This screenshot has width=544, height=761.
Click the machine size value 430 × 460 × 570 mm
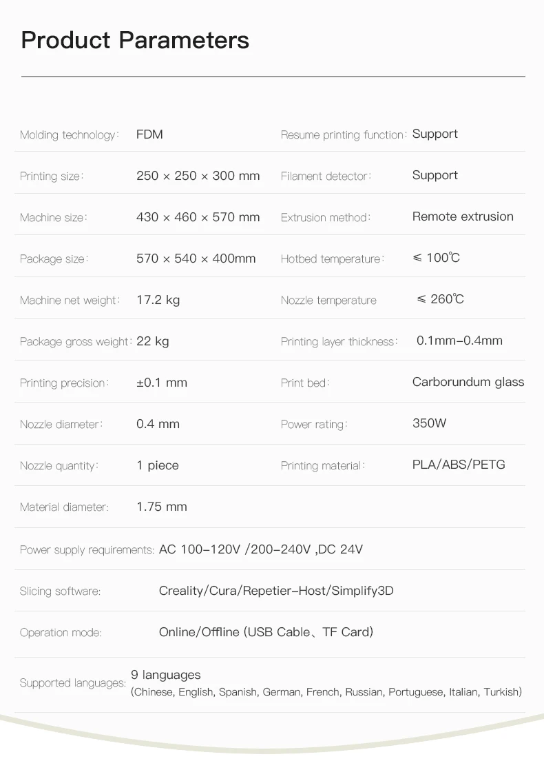(198, 217)
